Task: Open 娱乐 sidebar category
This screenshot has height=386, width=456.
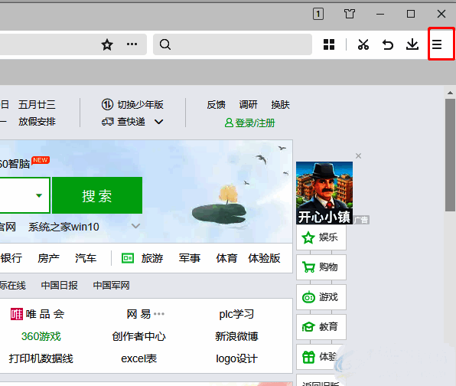Action: tap(321, 237)
